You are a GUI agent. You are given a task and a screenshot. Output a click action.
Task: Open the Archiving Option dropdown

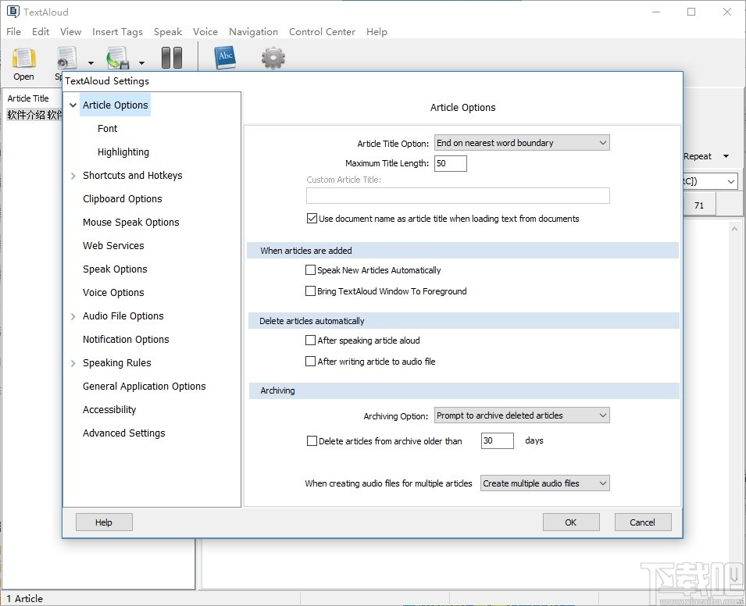pos(522,415)
